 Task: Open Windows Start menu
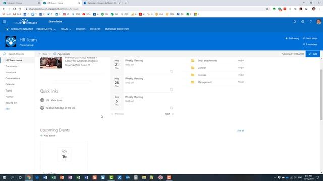[4, 177]
